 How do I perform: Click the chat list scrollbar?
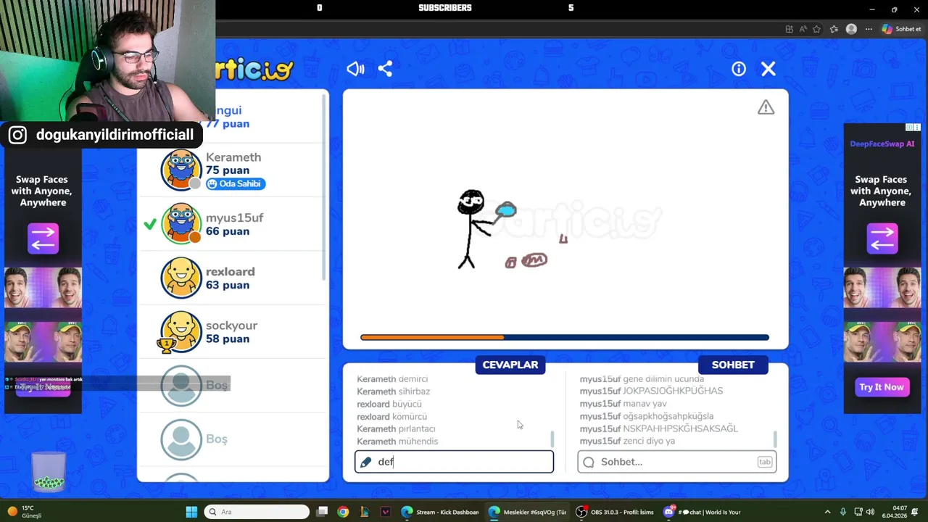pos(775,439)
